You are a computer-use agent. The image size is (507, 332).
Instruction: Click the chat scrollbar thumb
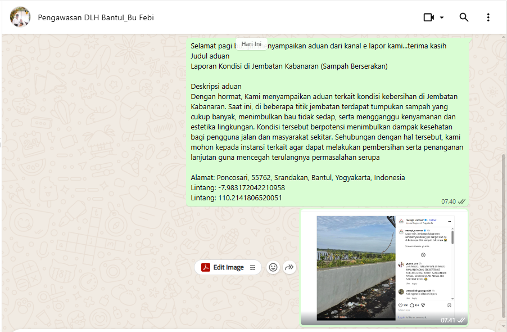tap(504, 236)
